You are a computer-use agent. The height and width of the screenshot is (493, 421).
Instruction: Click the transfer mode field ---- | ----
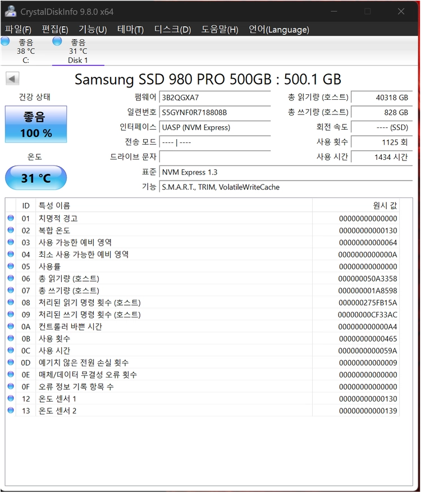(x=215, y=142)
